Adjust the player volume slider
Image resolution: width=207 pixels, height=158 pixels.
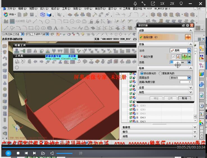click(x=64, y=154)
